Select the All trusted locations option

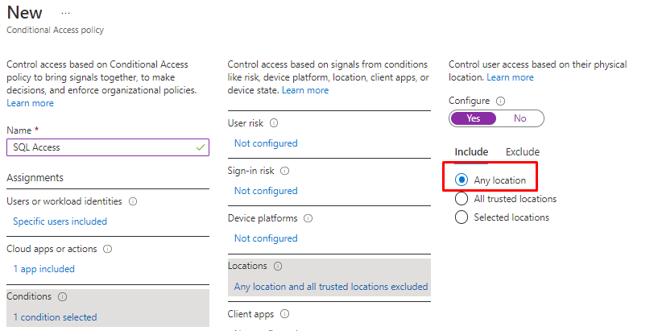pyautogui.click(x=462, y=199)
